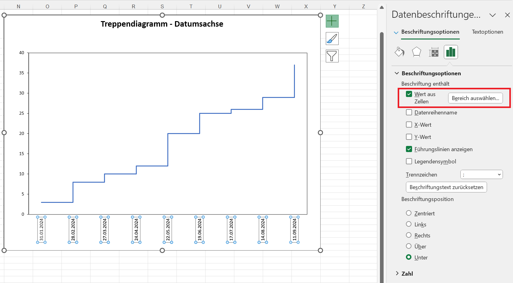Viewport: 513px width, 283px height.
Task: Enable Datenreihenname checkbox
Action: pos(409,112)
